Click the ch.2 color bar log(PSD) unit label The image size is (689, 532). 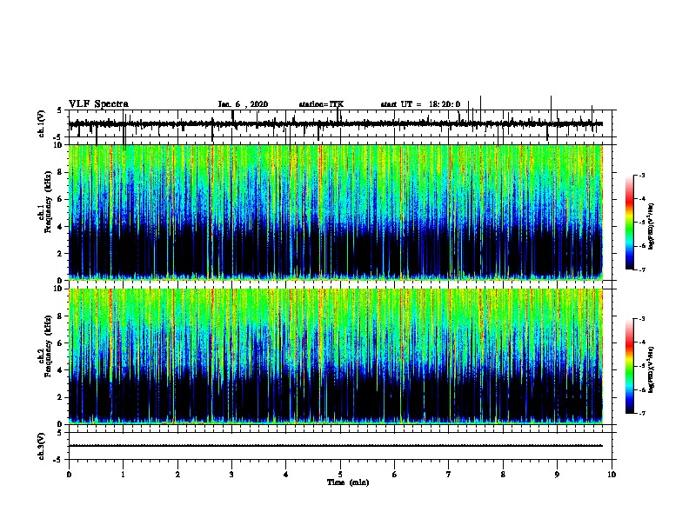click(652, 369)
